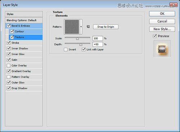Toggle the Outer Glow checkbox

coord(9,82)
